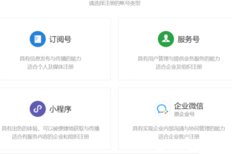Click text 具有出色的体验，可以被便捷地获取与传播

point(50,129)
